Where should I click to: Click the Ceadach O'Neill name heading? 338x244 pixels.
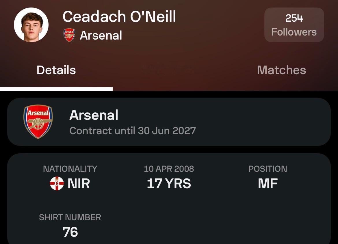point(119,16)
